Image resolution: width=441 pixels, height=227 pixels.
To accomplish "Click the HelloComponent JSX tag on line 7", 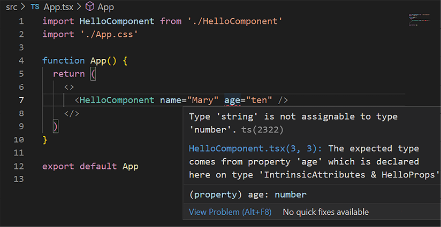I will coord(117,100).
